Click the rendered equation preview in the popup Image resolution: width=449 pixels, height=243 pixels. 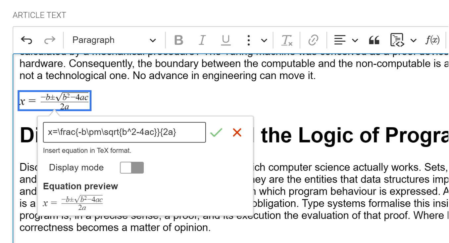point(73,203)
